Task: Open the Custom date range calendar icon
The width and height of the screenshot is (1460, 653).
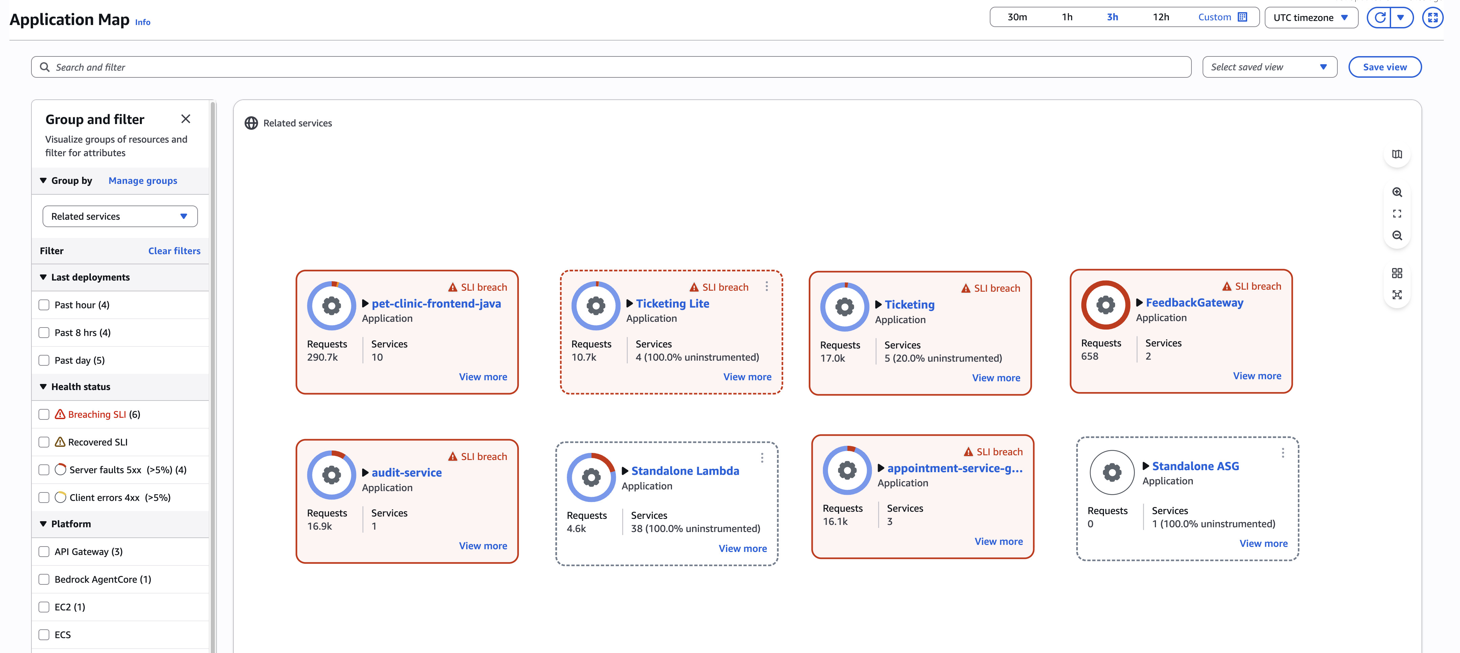Action: tap(1243, 17)
